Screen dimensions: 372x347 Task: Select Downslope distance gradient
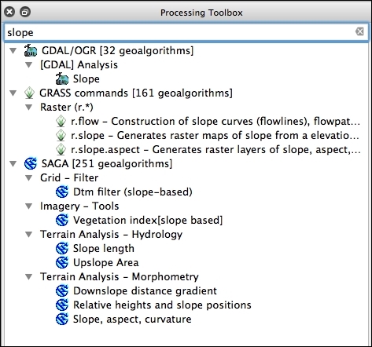pyautogui.click(x=145, y=290)
